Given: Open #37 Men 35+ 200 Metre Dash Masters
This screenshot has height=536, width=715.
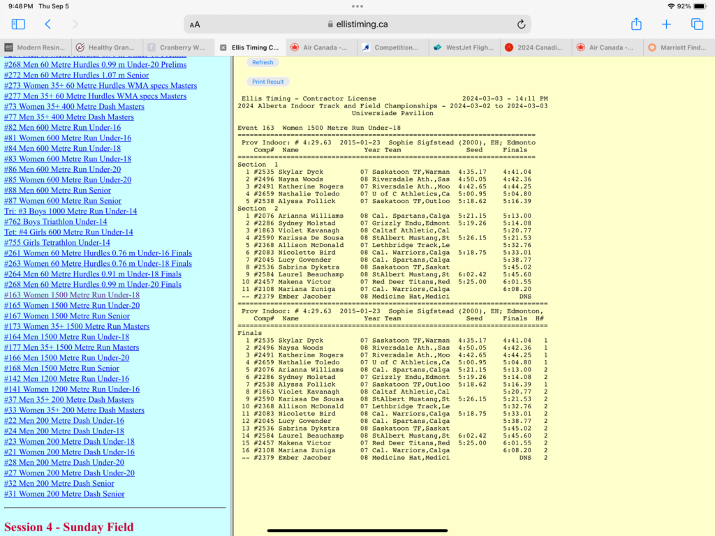Looking at the screenshot, I should [x=69, y=400].
